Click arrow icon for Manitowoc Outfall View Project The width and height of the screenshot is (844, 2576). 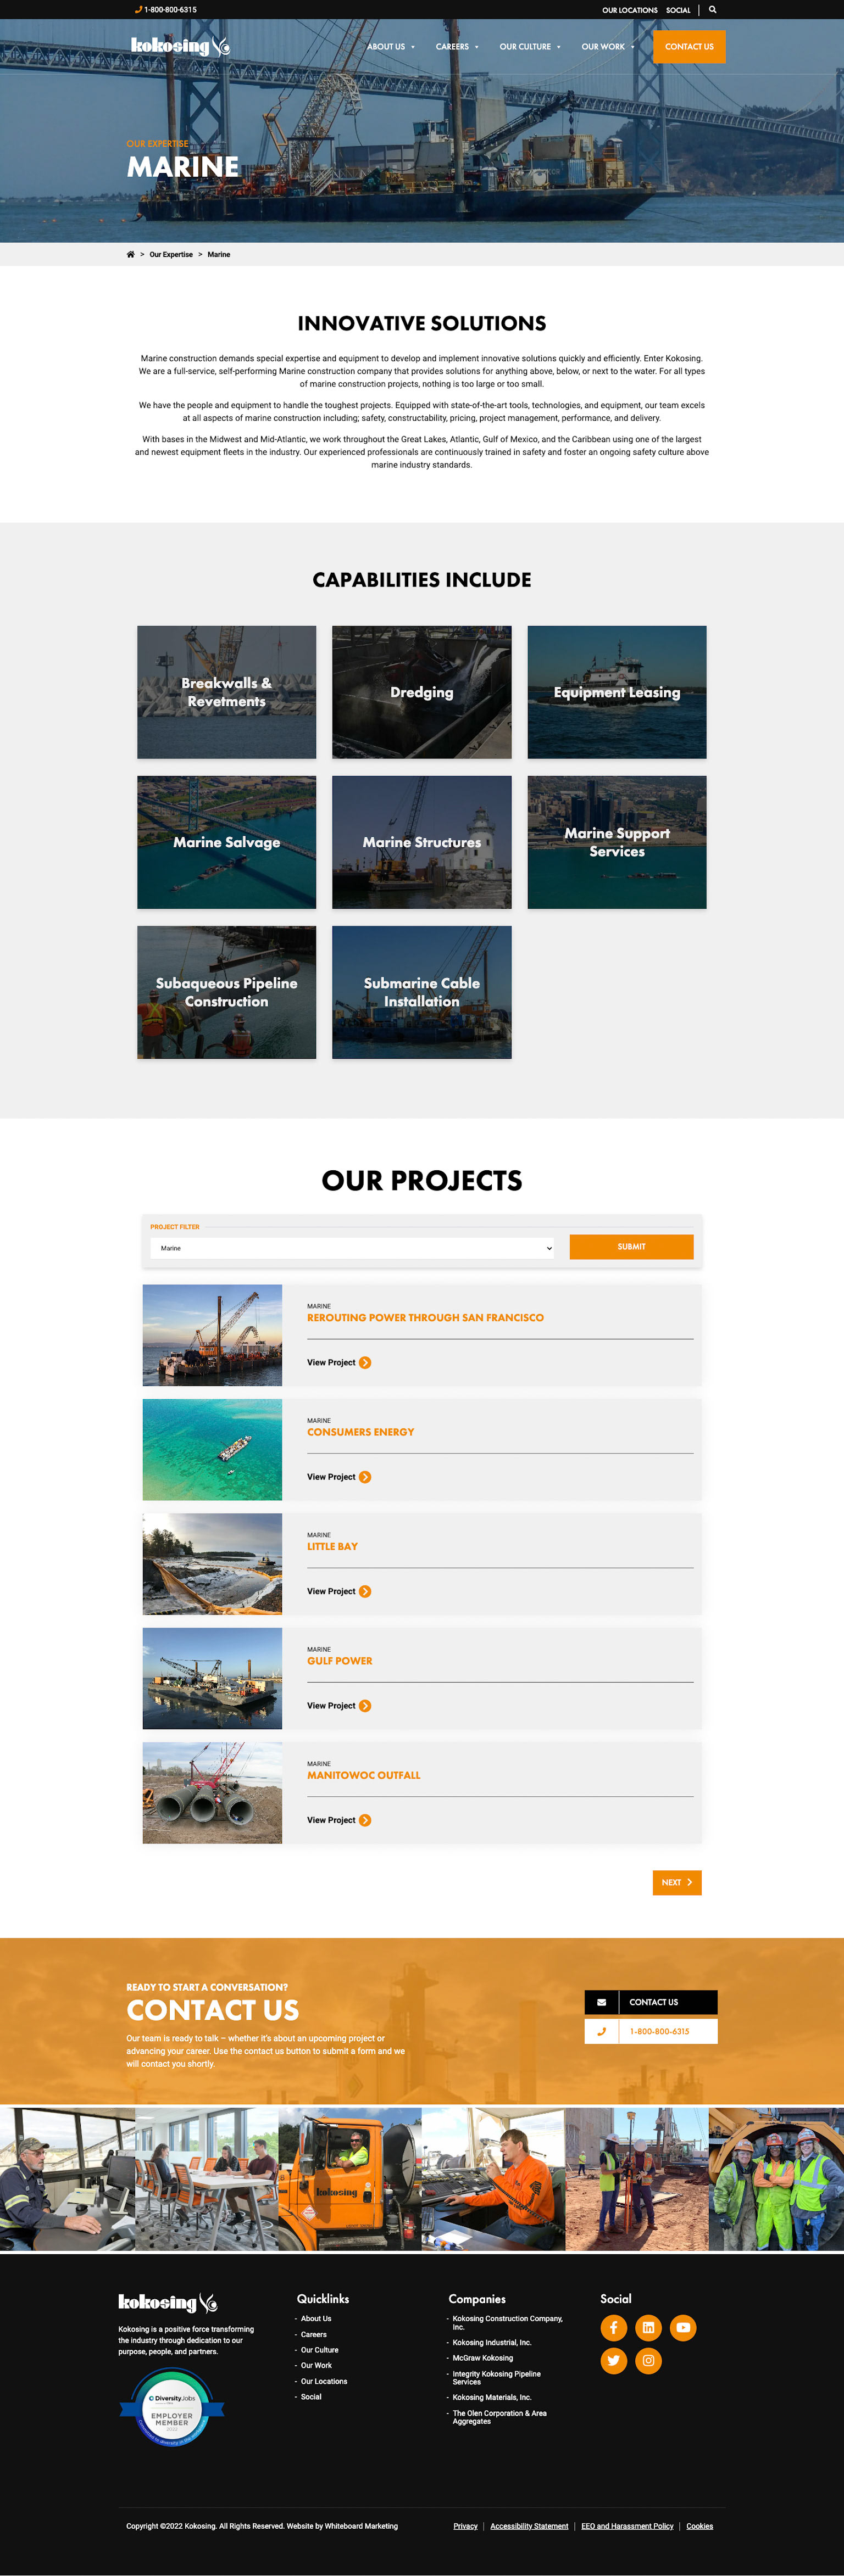[365, 1820]
